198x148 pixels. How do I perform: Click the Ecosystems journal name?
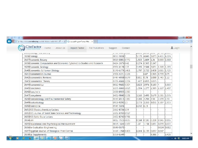click(35, 95)
